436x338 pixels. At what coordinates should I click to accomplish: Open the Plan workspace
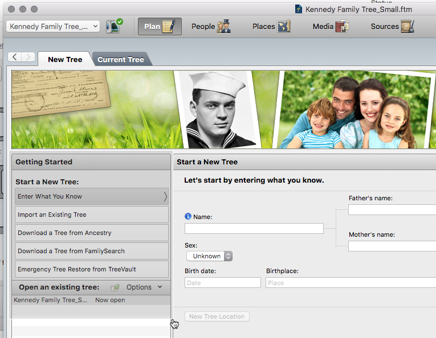pos(160,26)
